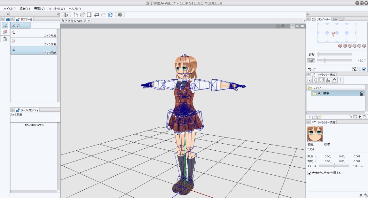Open the document tab list dropdown arrow

tap(304, 21)
